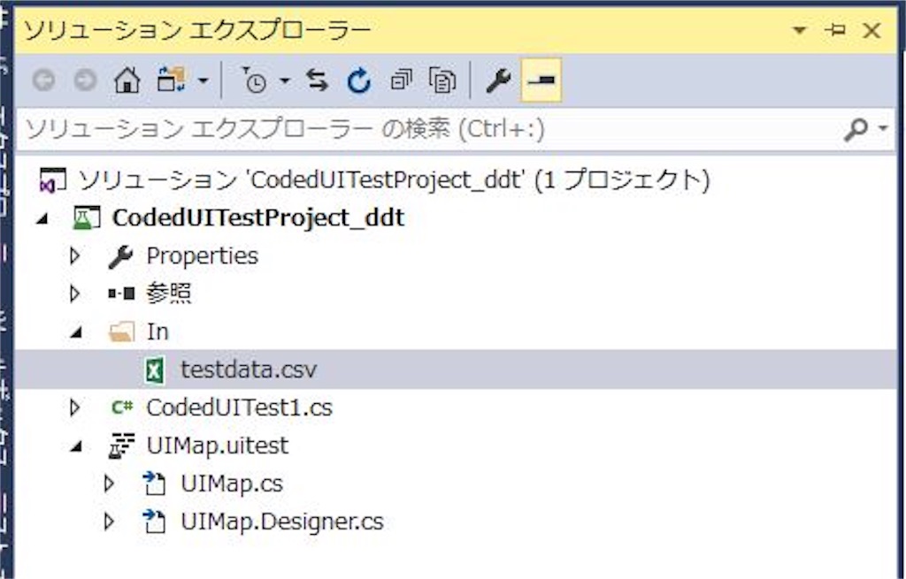Click the Excel icon of testdata.csv
The image size is (906, 579).
coord(154,370)
